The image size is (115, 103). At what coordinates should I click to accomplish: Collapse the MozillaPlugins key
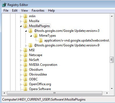click(21, 26)
